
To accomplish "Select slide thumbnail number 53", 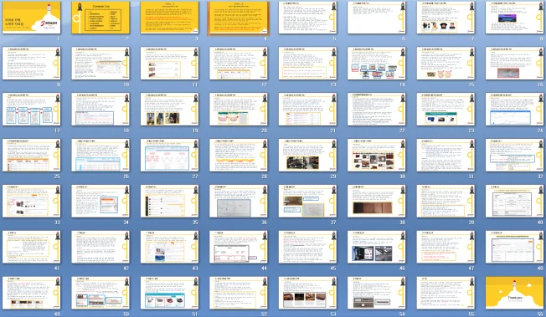I will point(307,293).
